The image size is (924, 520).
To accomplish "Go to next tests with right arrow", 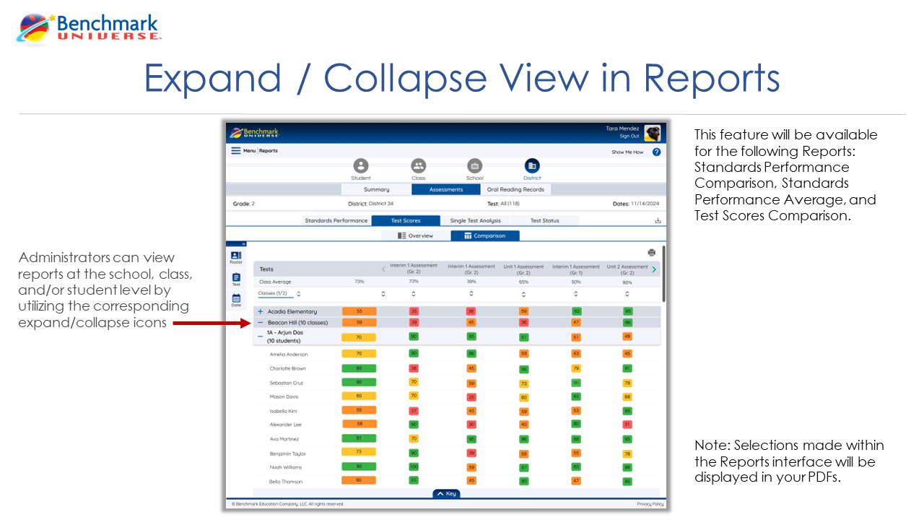I will coord(654,269).
